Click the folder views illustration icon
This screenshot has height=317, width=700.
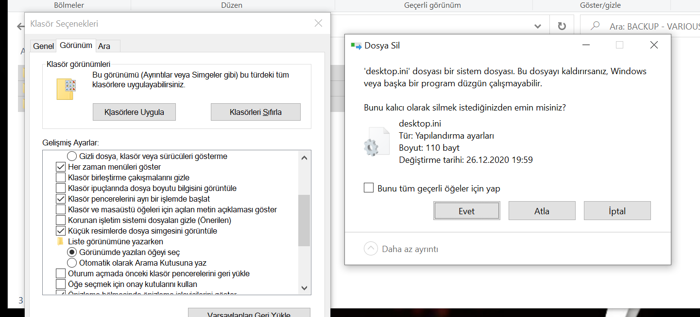click(x=66, y=90)
